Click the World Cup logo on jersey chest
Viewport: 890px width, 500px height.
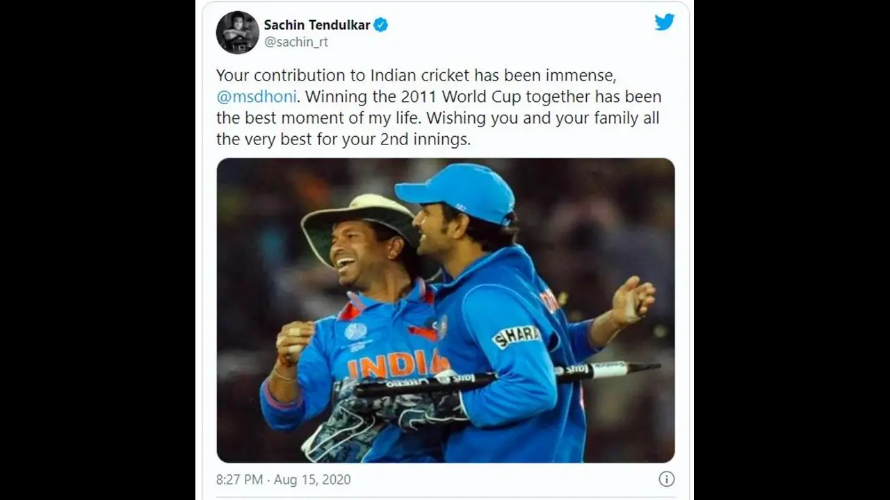[356, 333]
